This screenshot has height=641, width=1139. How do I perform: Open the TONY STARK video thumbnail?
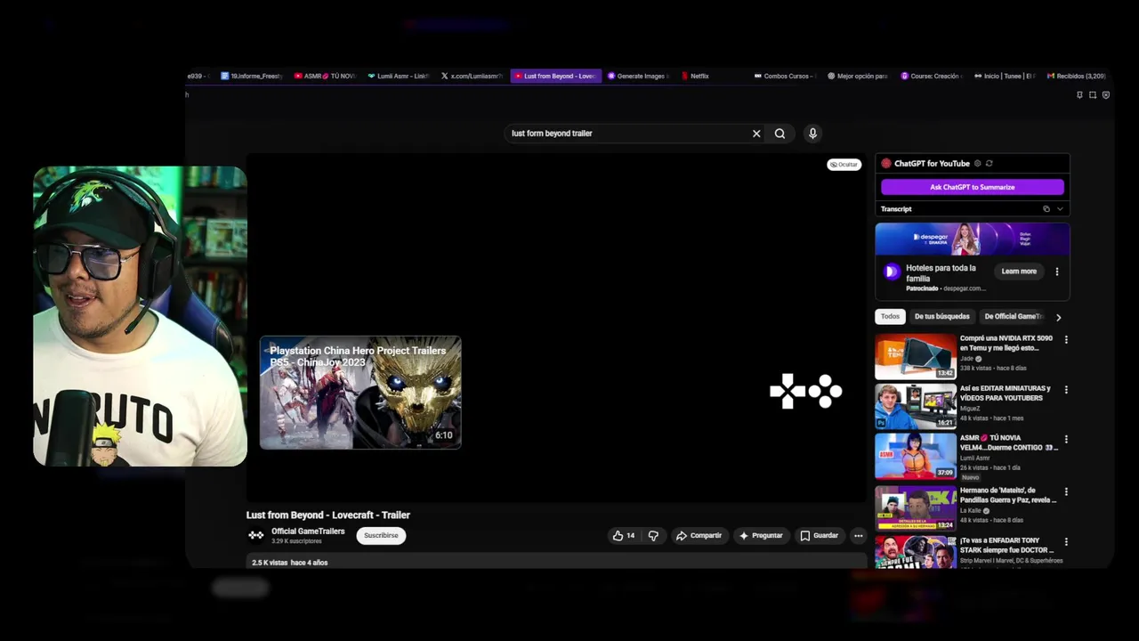point(916,552)
